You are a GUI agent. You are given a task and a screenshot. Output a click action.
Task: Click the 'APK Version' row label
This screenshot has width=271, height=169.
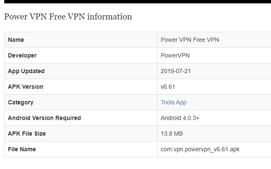(x=25, y=87)
